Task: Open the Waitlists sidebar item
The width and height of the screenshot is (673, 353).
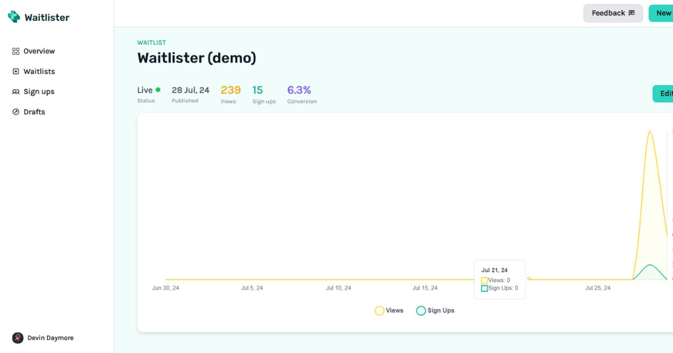Action: (34, 71)
